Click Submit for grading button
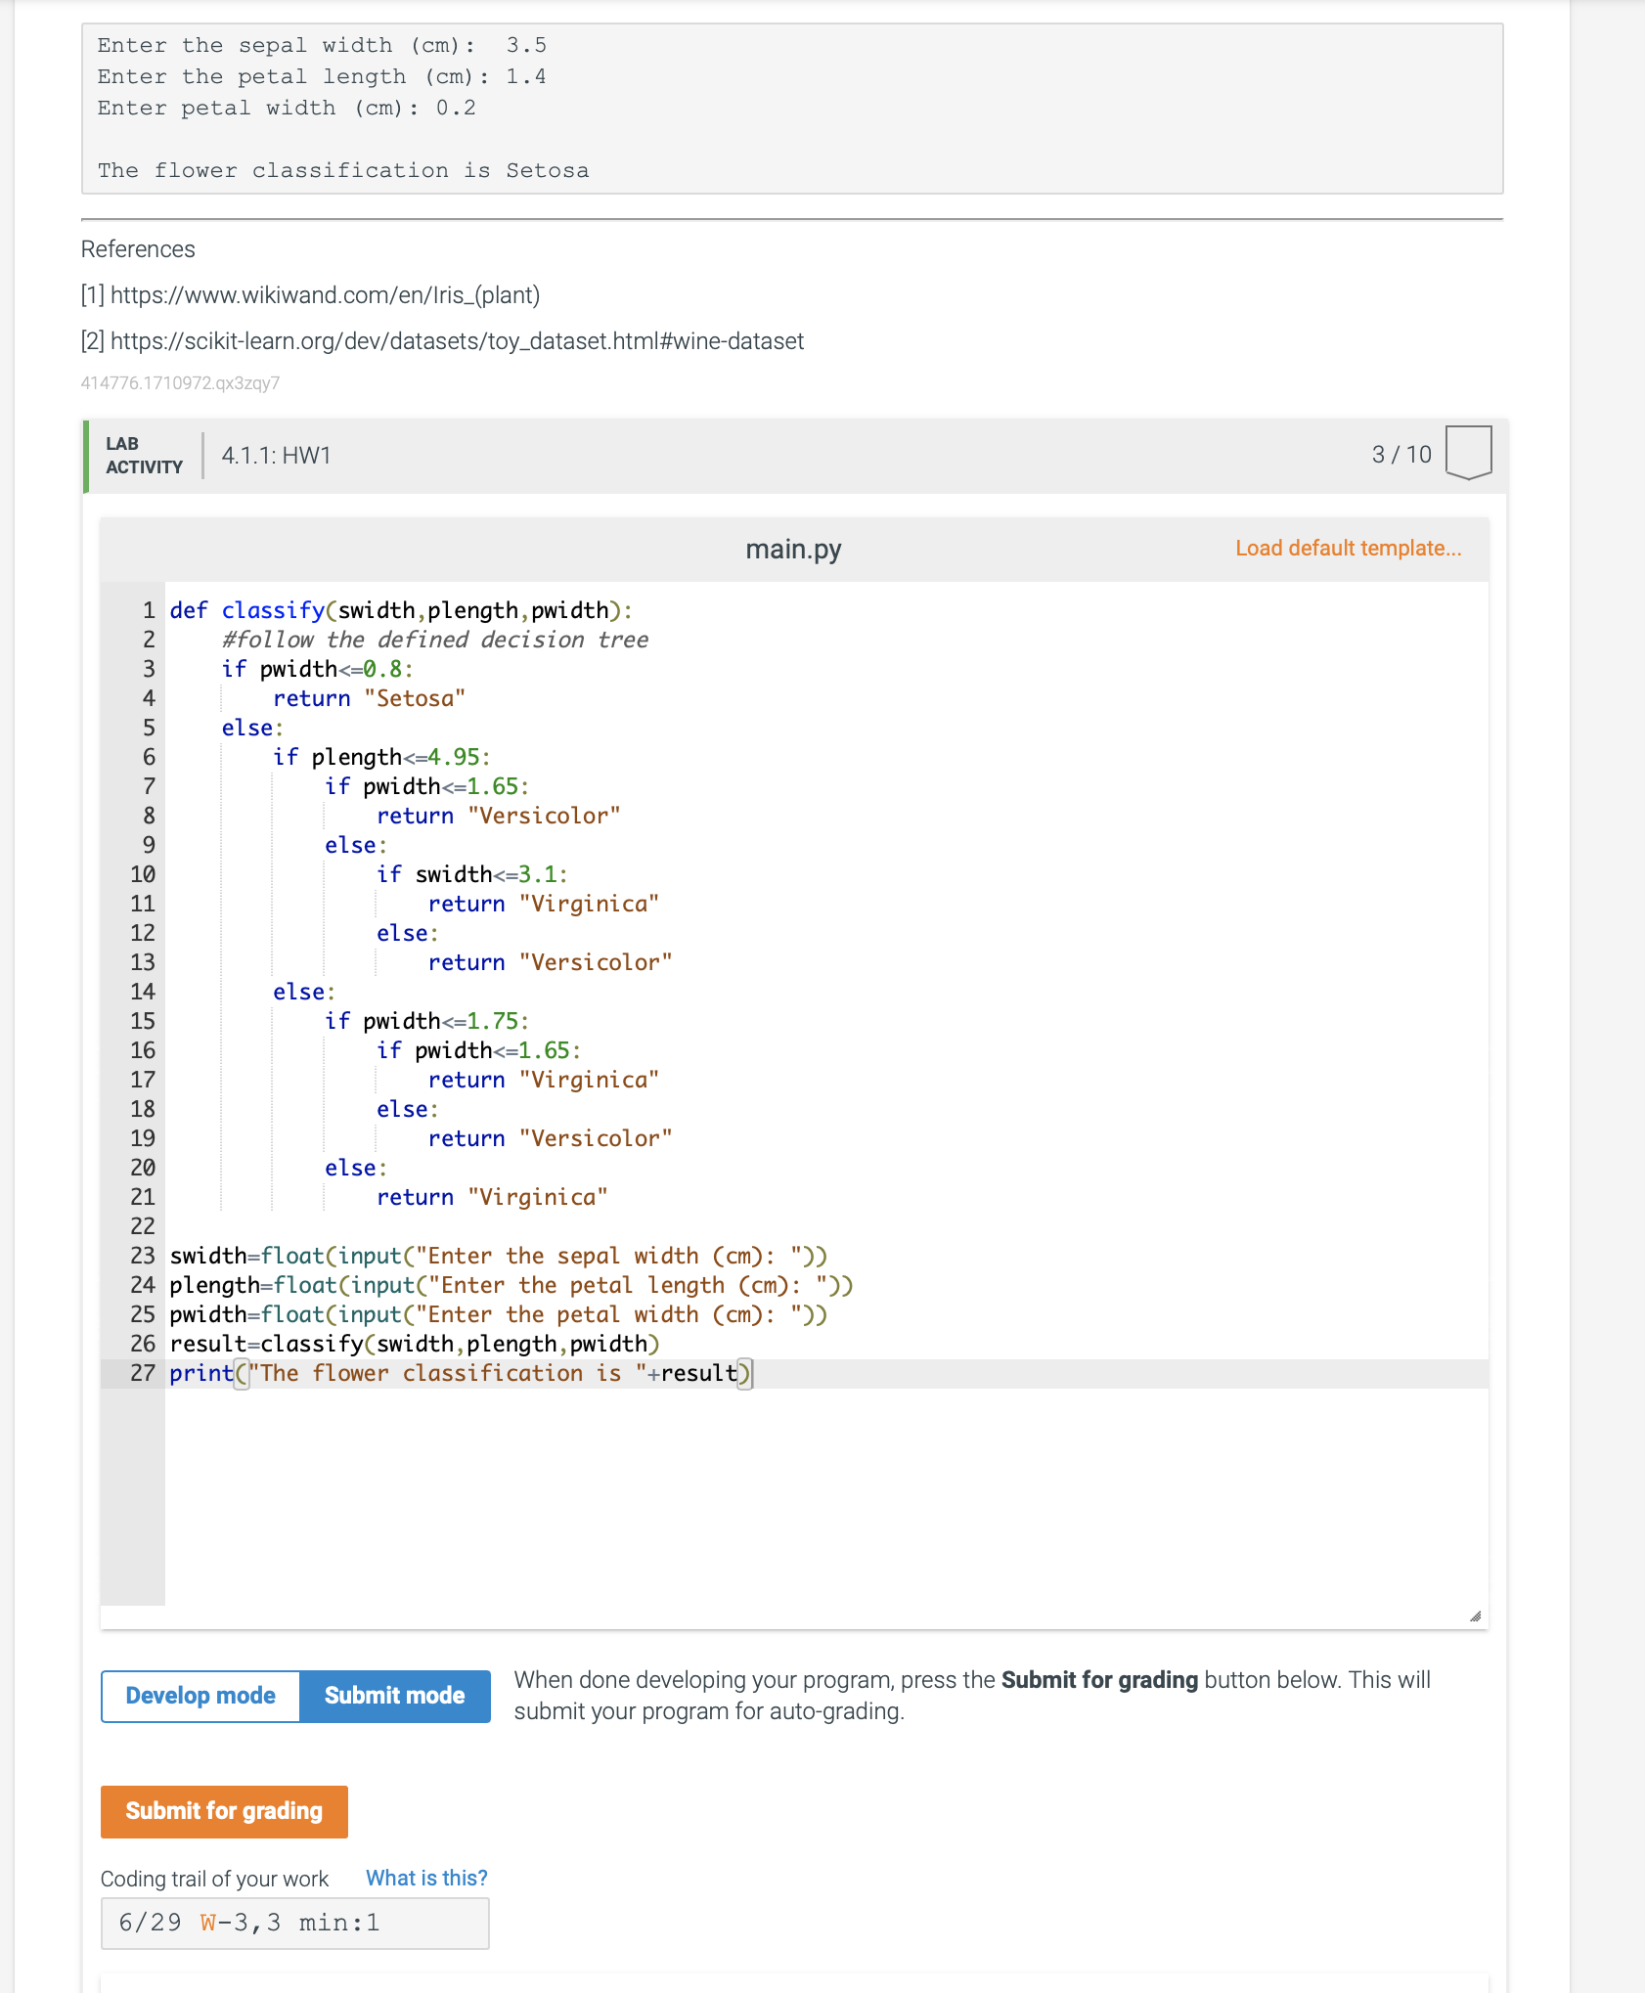This screenshot has height=1993, width=1645. [224, 1811]
